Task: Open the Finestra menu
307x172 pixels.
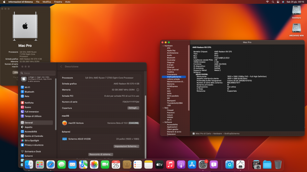Action: point(58,2)
